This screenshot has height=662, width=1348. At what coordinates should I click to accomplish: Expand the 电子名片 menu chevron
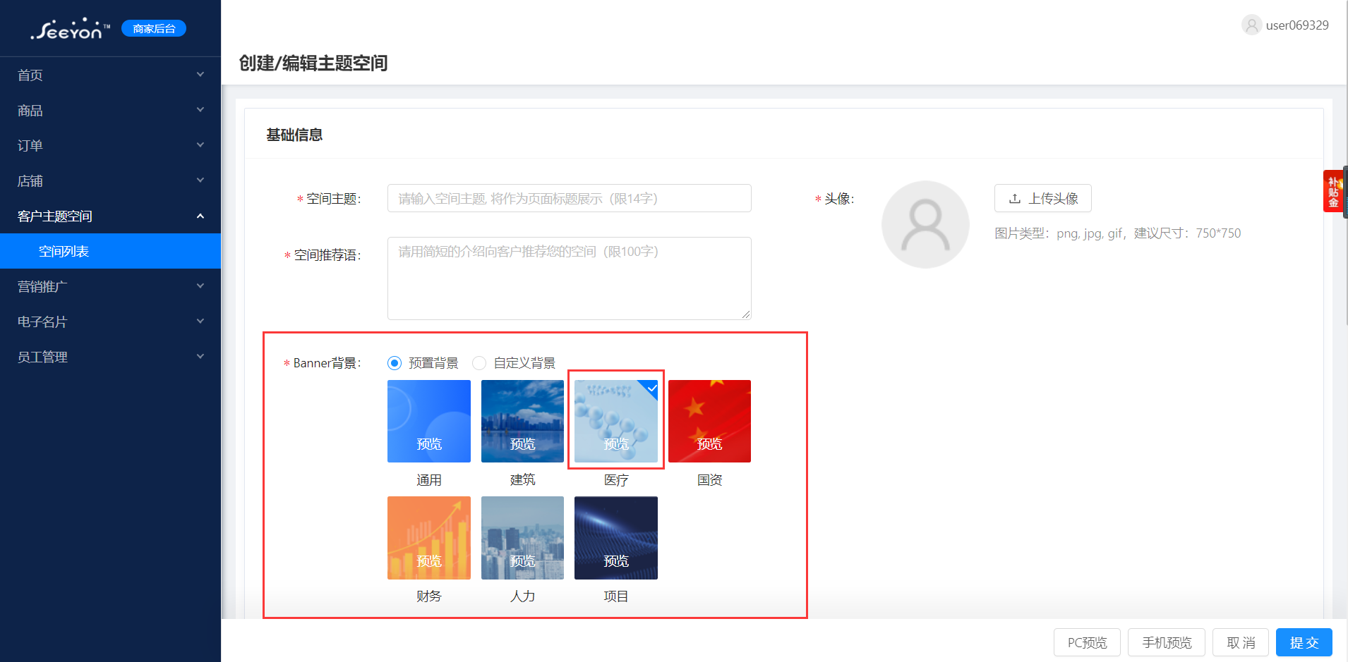[x=200, y=321]
